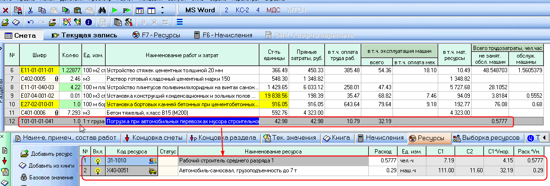Image resolution: width=550 pixels, height=186 pixels.
Task: Click the КС-2 toolbar button
Action: (242, 10)
